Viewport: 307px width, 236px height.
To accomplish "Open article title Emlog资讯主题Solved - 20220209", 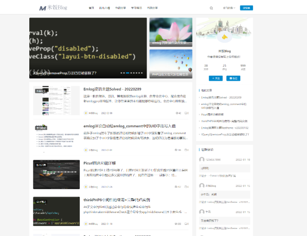I will click(112, 89).
